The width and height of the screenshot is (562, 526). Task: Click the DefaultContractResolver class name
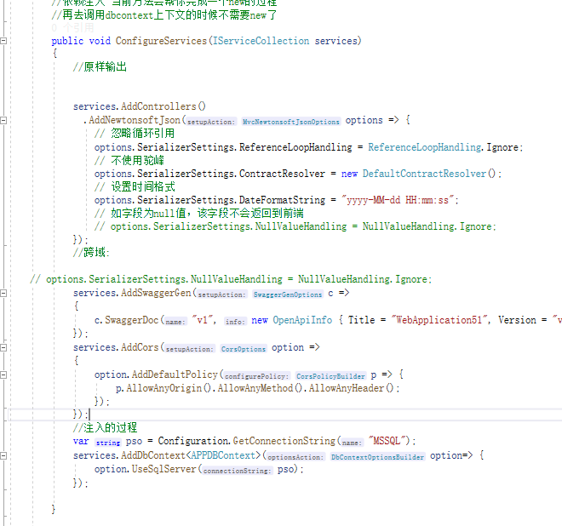424,174
